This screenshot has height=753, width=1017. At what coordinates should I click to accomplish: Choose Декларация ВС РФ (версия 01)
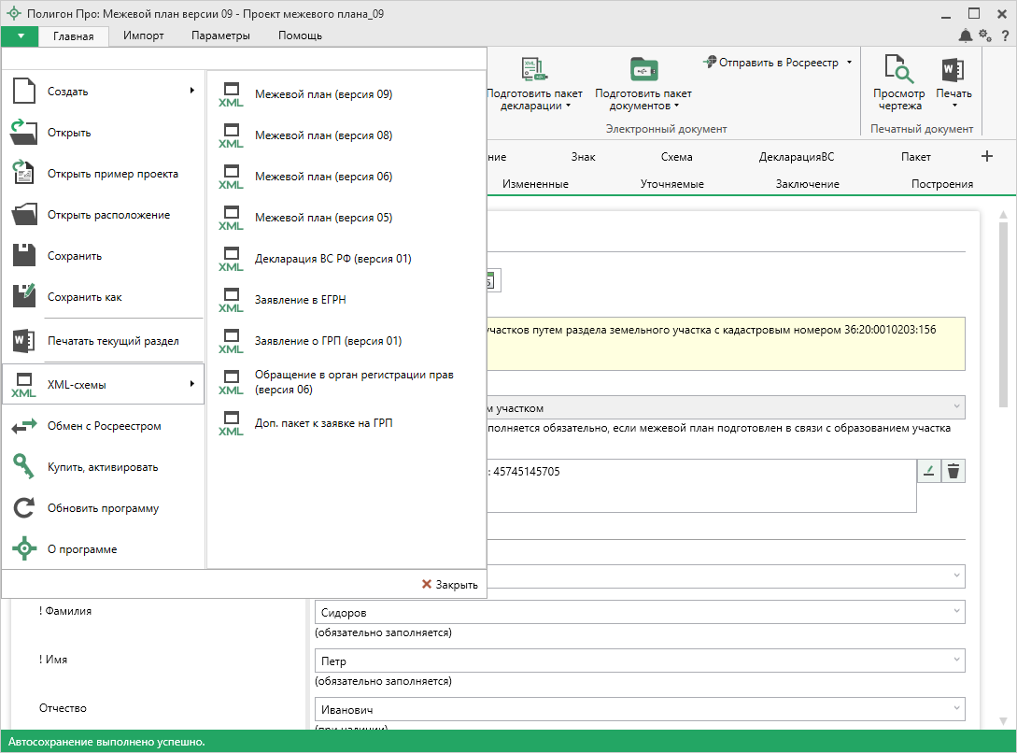pos(332,259)
